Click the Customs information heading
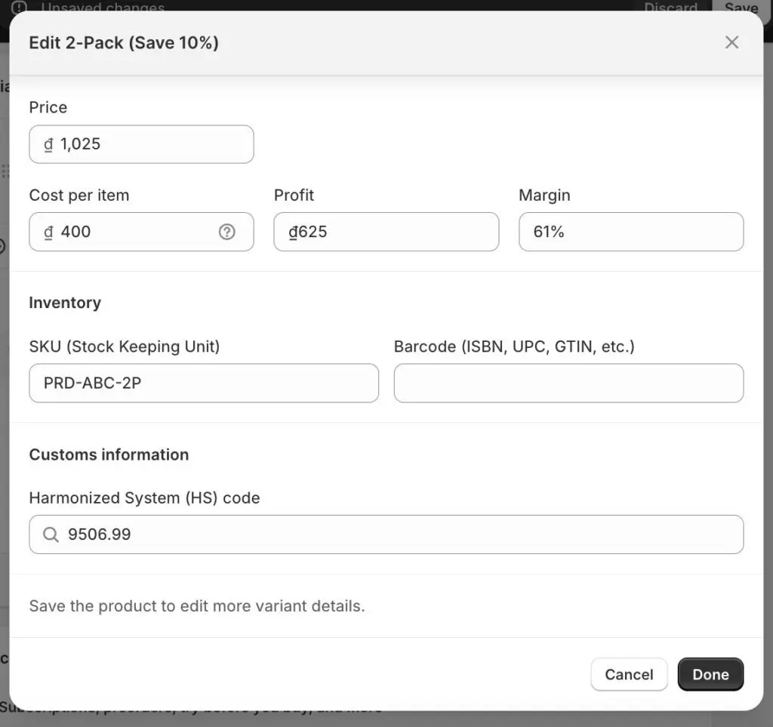The height and width of the screenshot is (727, 773). pos(109,454)
